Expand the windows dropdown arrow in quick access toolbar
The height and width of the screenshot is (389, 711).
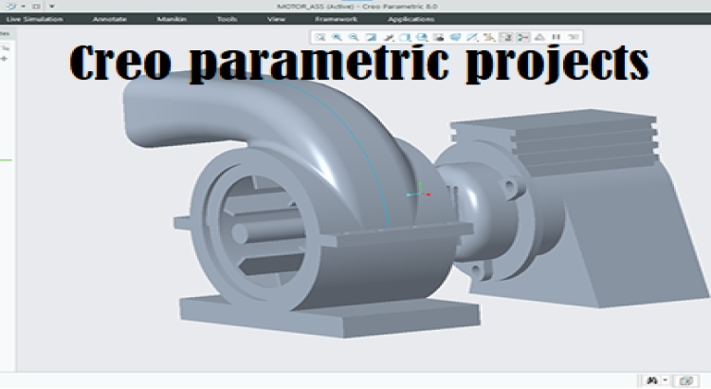(x=23, y=7)
